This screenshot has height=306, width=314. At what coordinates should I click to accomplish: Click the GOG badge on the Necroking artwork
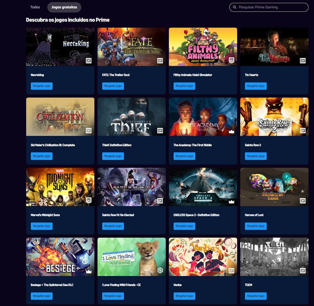(x=89, y=61)
